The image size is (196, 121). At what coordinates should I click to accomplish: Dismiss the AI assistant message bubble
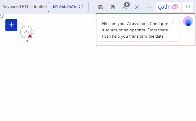[173, 22]
